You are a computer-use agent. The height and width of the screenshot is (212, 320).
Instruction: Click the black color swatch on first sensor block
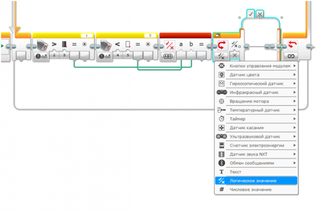pyautogui.click(x=65, y=44)
